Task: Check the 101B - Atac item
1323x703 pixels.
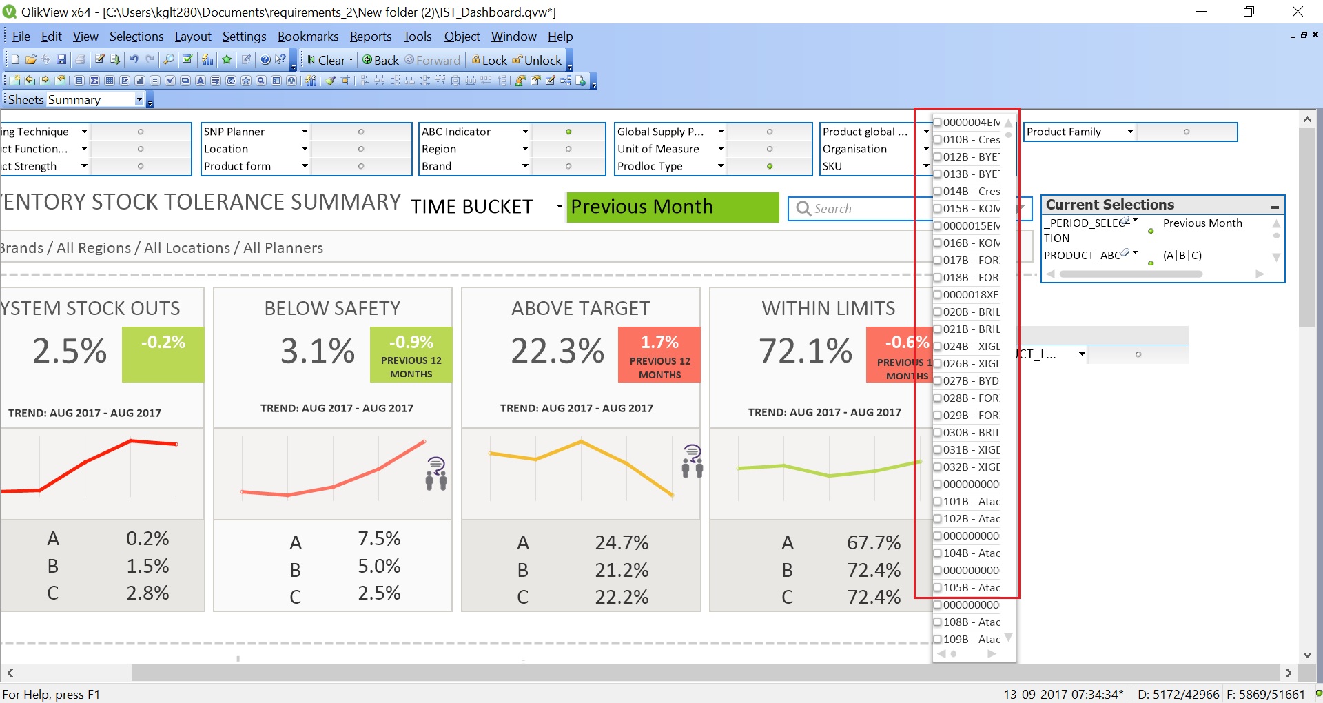Action: click(937, 502)
